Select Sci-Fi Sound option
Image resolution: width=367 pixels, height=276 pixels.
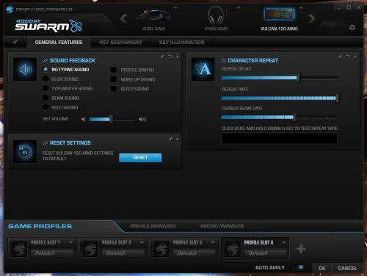pyautogui.click(x=46, y=107)
